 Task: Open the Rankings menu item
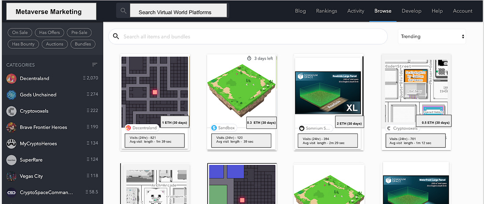326,11
